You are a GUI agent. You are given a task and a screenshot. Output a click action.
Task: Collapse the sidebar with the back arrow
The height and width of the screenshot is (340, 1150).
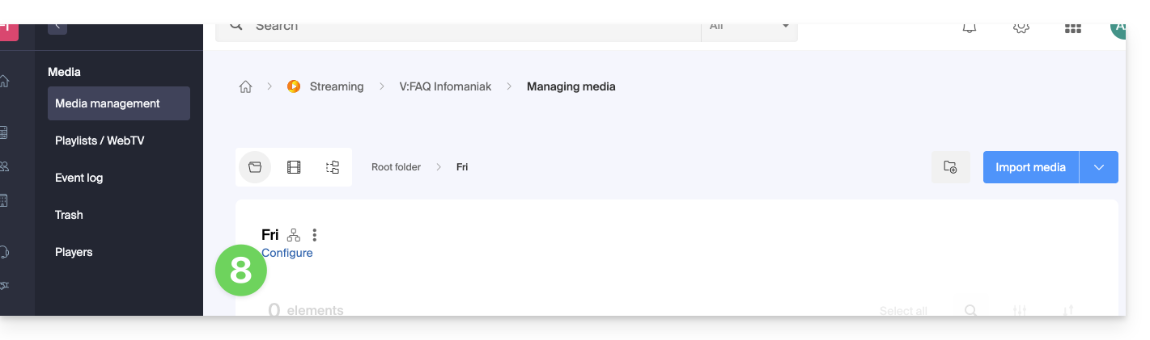(57, 27)
